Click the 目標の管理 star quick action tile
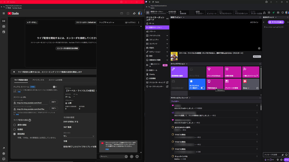Image resolution: width=289 pixels, height=162 pixels. (233, 72)
